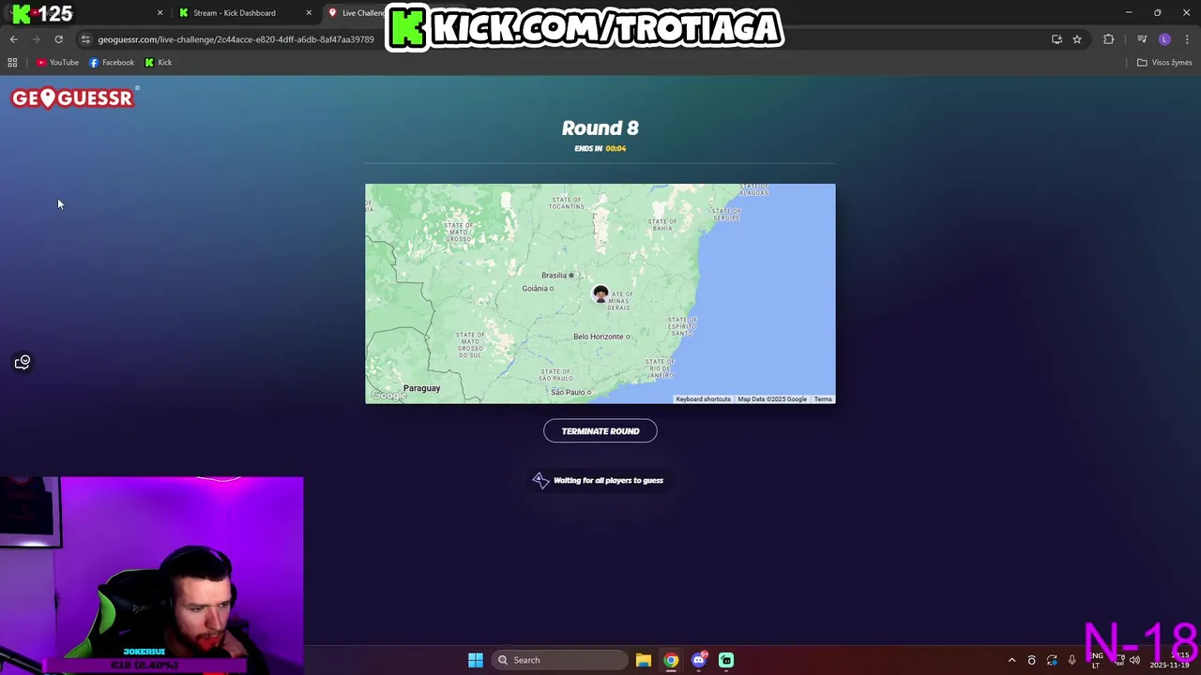The height and width of the screenshot is (675, 1201).
Task: Install app icon in address bar
Action: tap(1057, 39)
